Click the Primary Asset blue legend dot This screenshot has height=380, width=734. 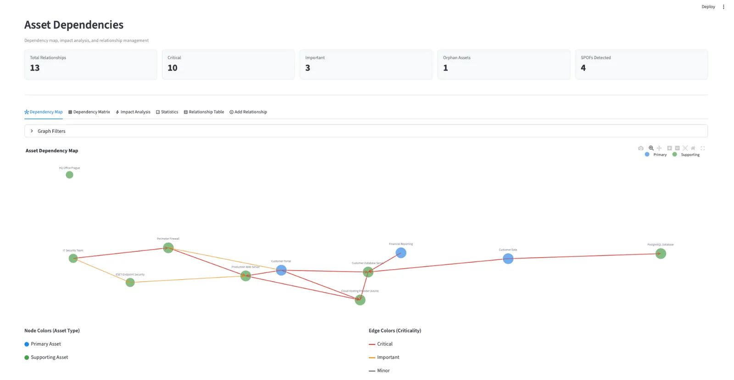[27, 344]
